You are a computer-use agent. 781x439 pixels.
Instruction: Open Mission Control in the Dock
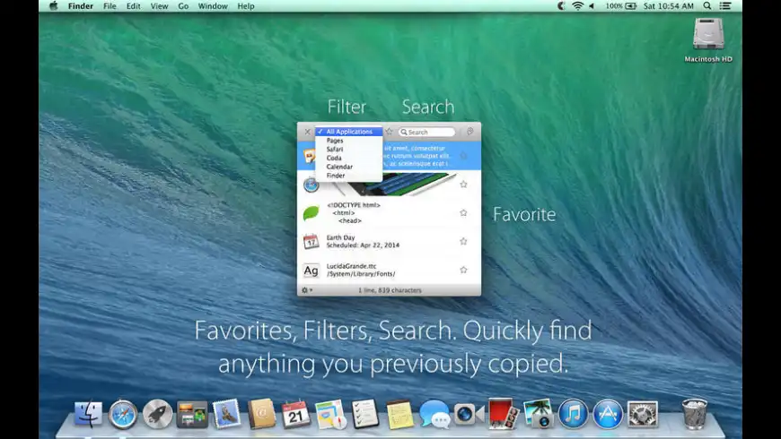click(192, 414)
